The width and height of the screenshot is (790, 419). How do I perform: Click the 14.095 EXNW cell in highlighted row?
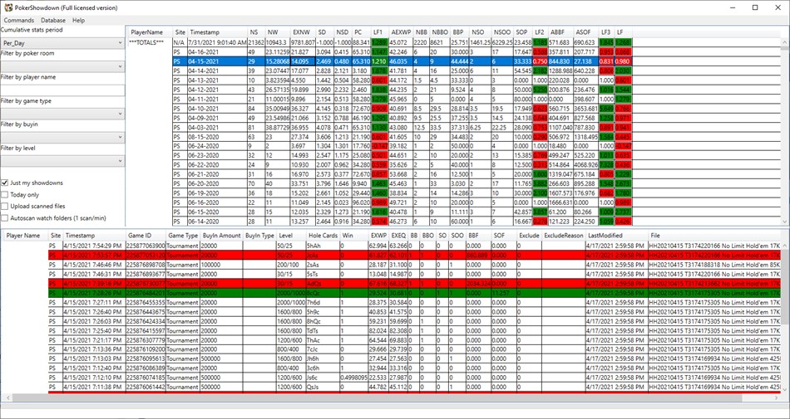[304, 61]
